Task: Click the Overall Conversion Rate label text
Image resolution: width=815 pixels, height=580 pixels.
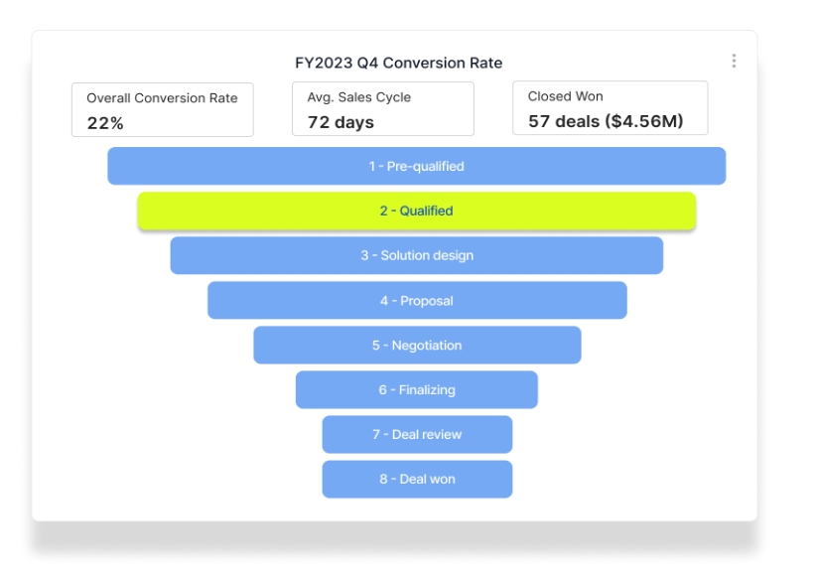Action: [x=162, y=97]
